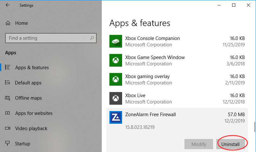Open Home in the sidebar
This screenshot has width=256, height=152.
pos(21,23)
